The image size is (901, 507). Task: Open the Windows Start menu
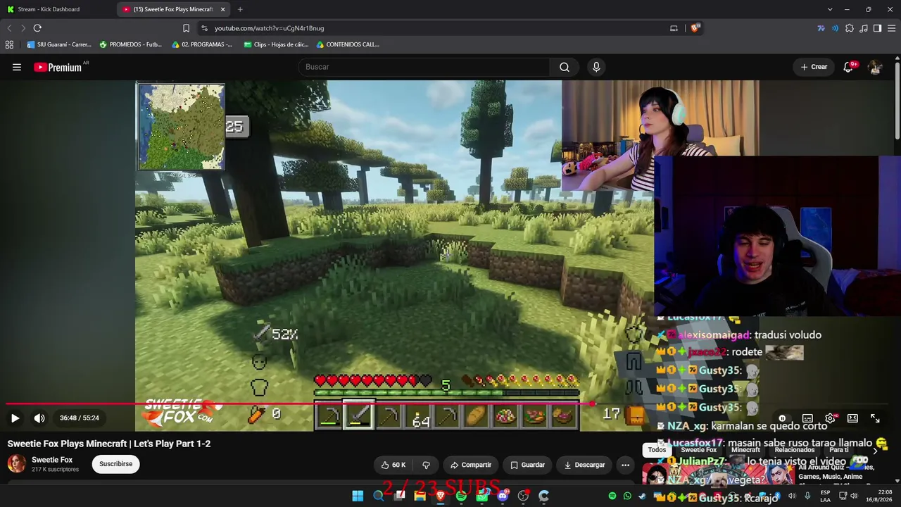[358, 496]
